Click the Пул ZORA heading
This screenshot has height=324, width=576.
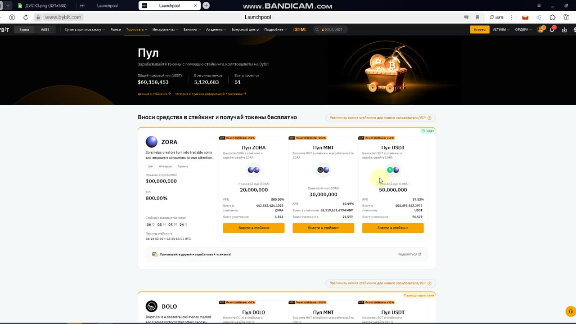coord(254,148)
